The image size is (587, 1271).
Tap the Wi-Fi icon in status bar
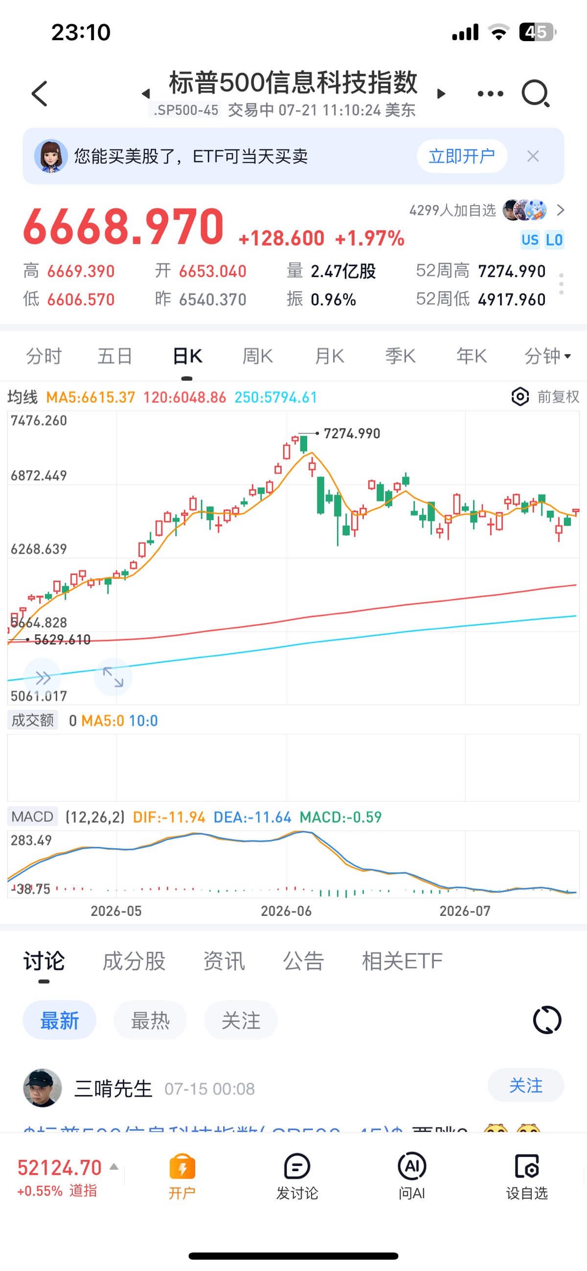click(498, 32)
